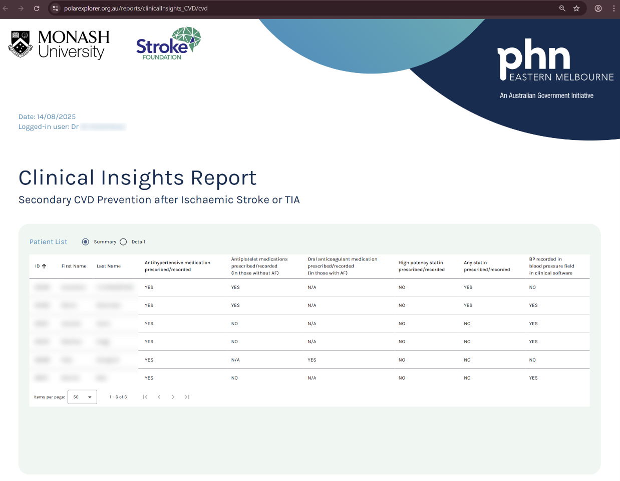Click the Any statin prescribed/recorded header

[x=486, y=266]
